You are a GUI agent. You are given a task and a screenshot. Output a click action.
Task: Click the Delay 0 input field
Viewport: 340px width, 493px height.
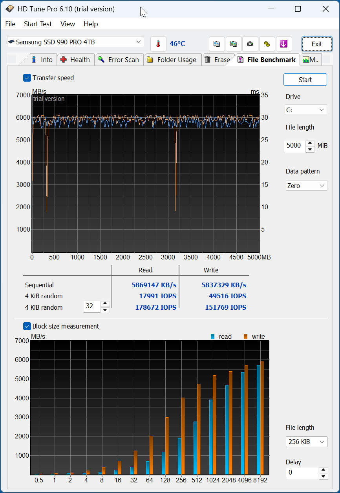pyautogui.click(x=302, y=473)
